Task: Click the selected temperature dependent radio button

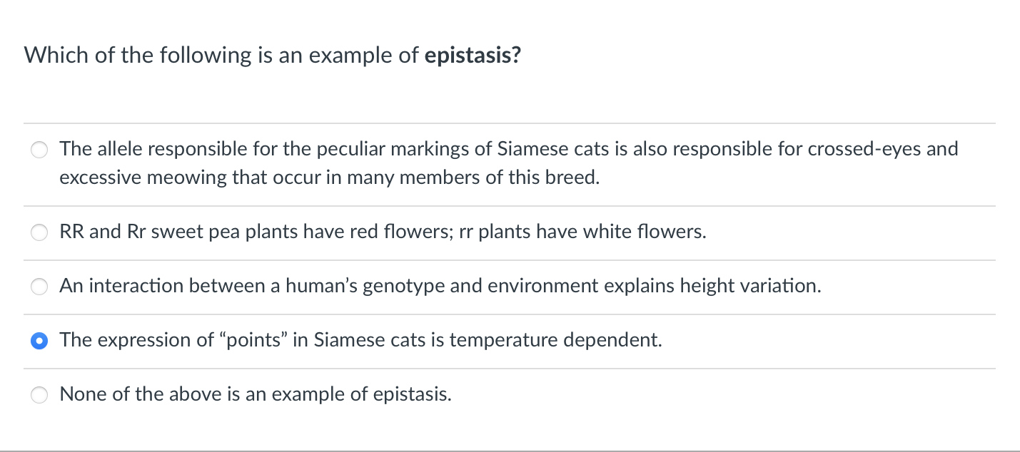Action: [x=39, y=341]
